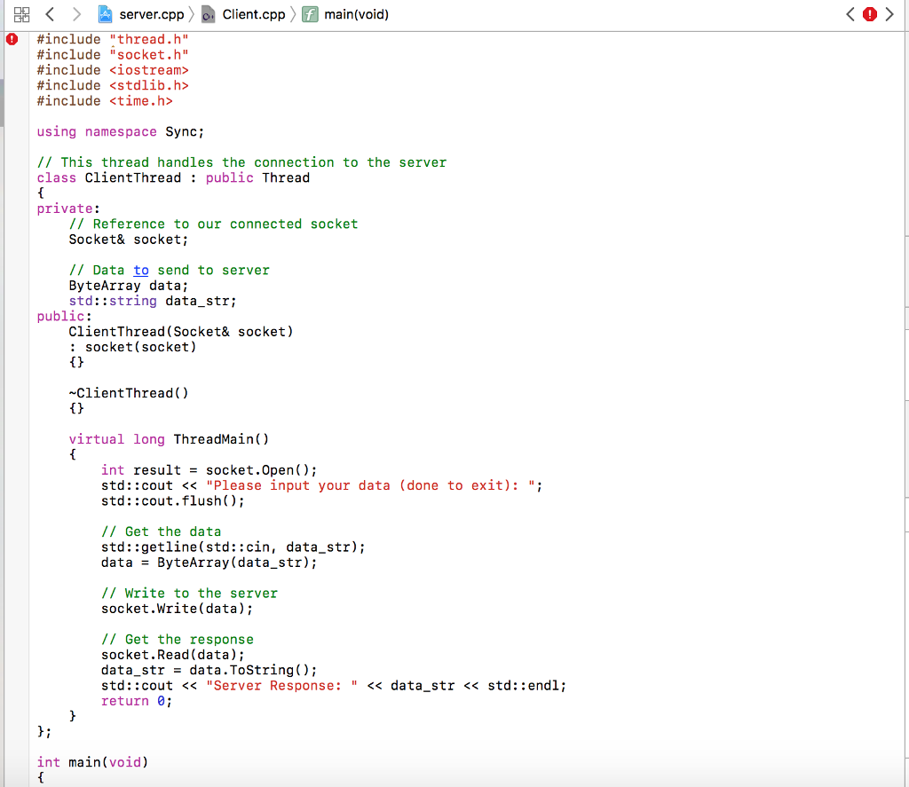Click on "thread.h" include text
The width and height of the screenshot is (909, 787).
tap(149, 39)
